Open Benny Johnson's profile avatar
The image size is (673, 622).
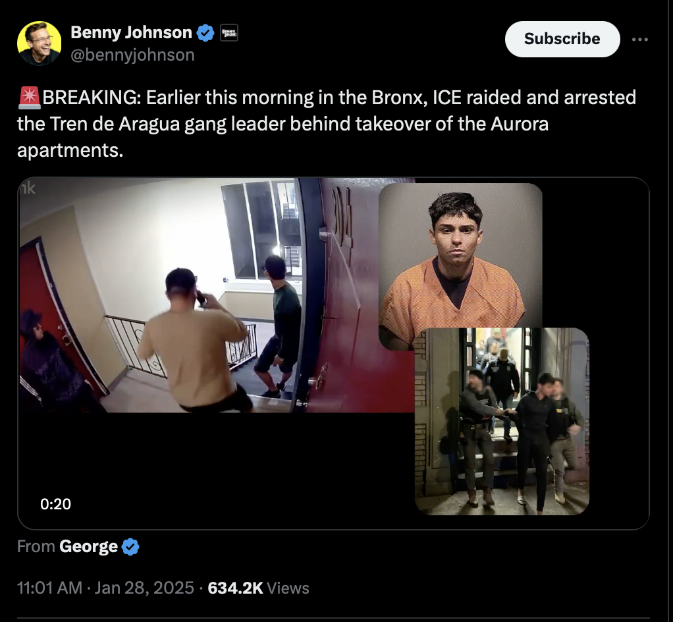[x=39, y=43]
